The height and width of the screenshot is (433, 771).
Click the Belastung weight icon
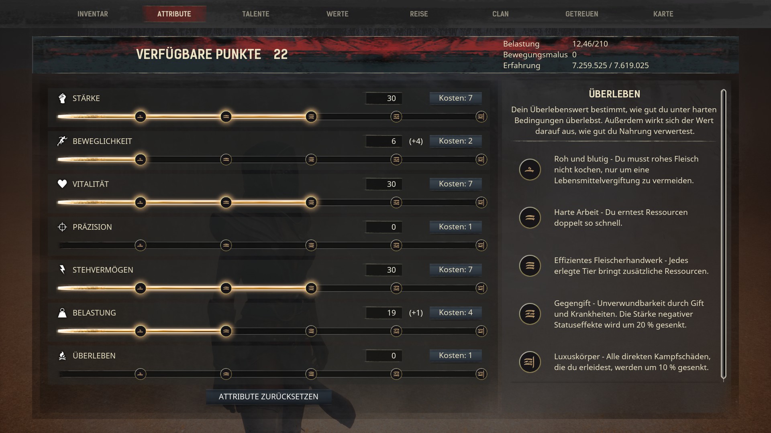[x=62, y=313]
